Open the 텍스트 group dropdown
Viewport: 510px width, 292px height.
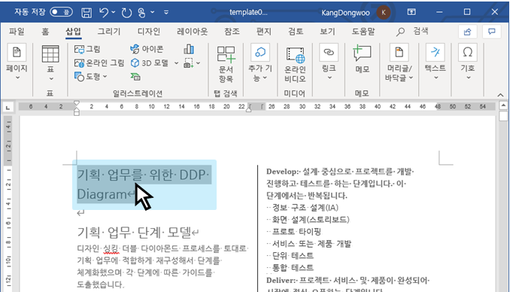click(436, 62)
